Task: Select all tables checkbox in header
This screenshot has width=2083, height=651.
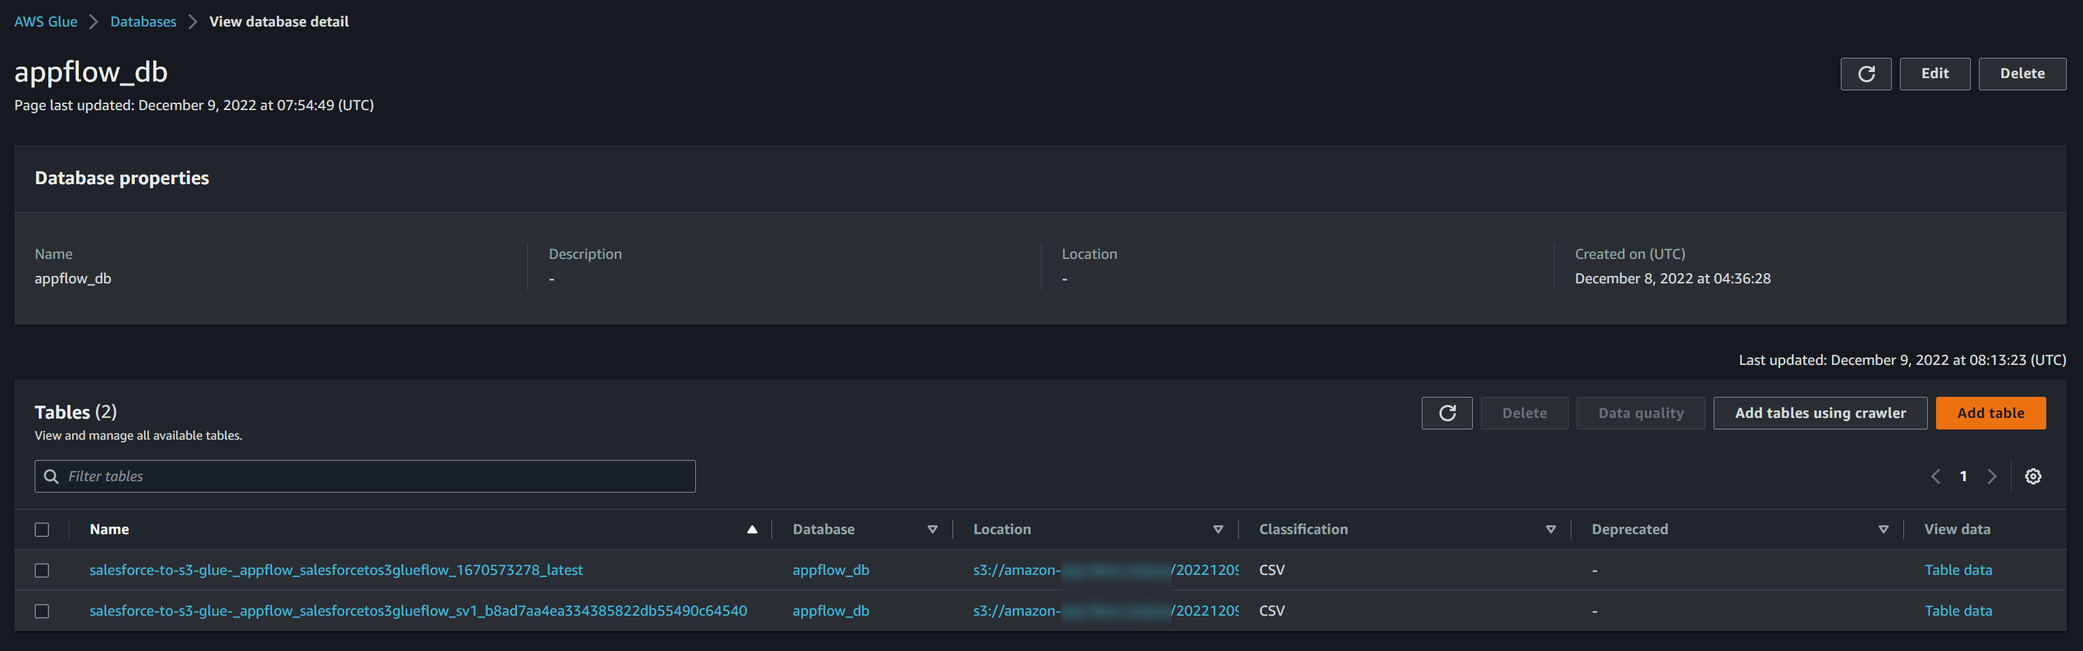Action: 42,530
